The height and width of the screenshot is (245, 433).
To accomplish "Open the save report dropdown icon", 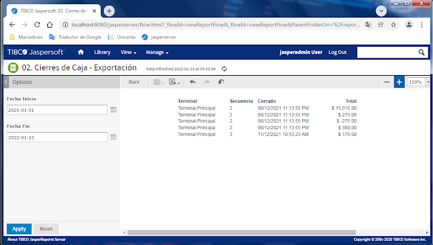I will (x=159, y=82).
